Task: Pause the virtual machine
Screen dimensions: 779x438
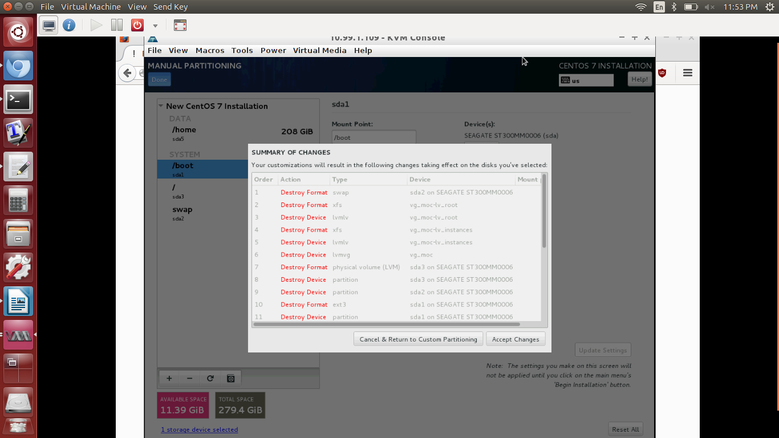Action: point(117,25)
